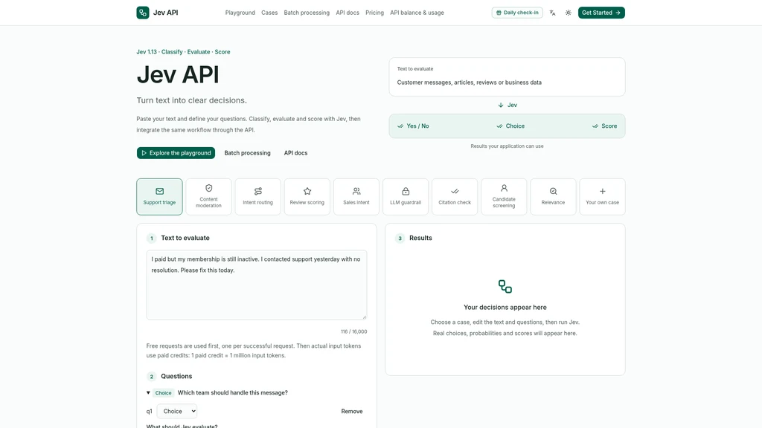This screenshot has height=428, width=762.
Task: Pick the Review scoring star case
Action: point(307,196)
